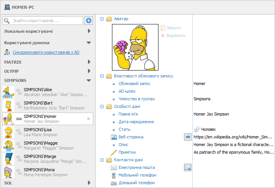Click the male gender icon by Чоловік
275x188 pixels.
pos(197,129)
